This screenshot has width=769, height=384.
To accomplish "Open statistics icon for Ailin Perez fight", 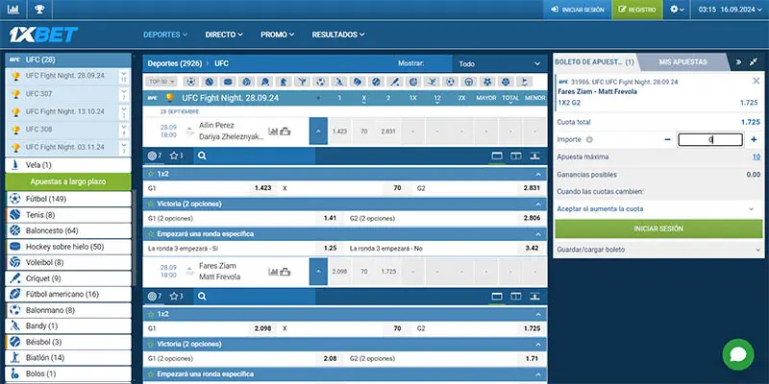I will point(273,132).
